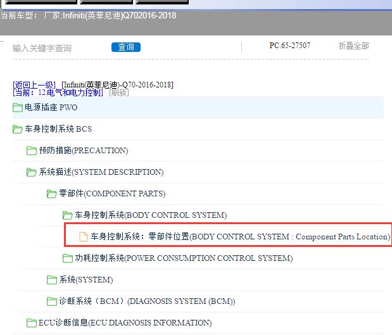Open the 电源插座 PWO tree item
Screen dimensions: 392x335
pos(51,108)
